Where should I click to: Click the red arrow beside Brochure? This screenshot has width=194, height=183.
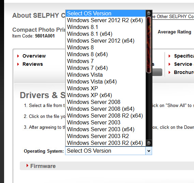click(x=169, y=72)
